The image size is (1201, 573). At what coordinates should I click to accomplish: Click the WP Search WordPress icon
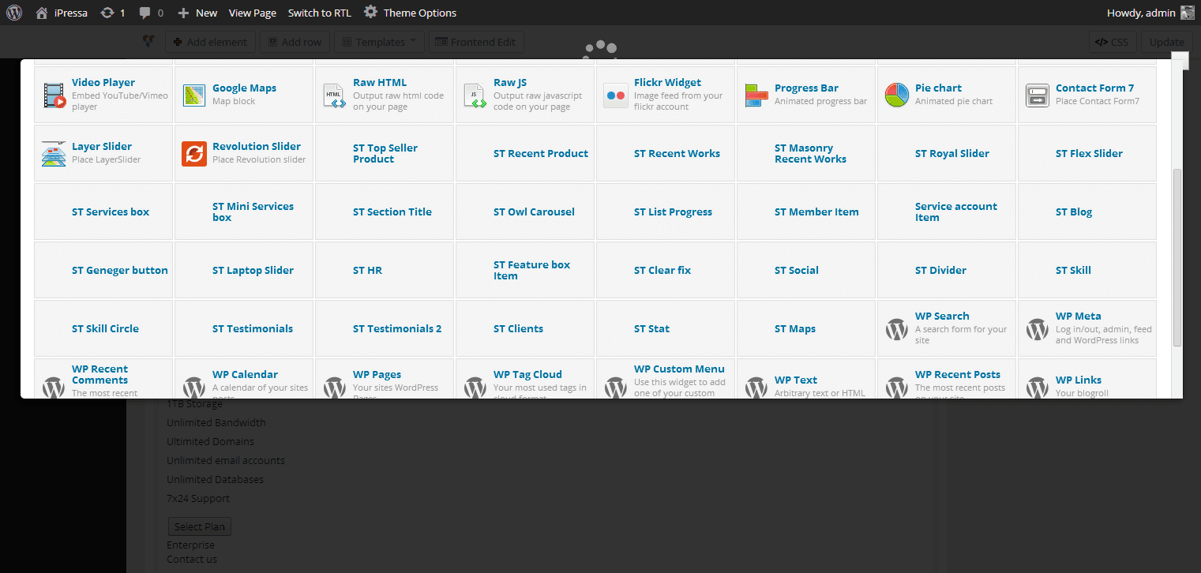(x=897, y=329)
